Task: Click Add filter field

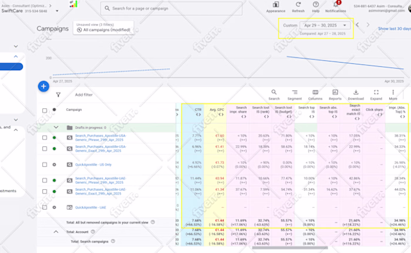Action: pyautogui.click(x=84, y=95)
